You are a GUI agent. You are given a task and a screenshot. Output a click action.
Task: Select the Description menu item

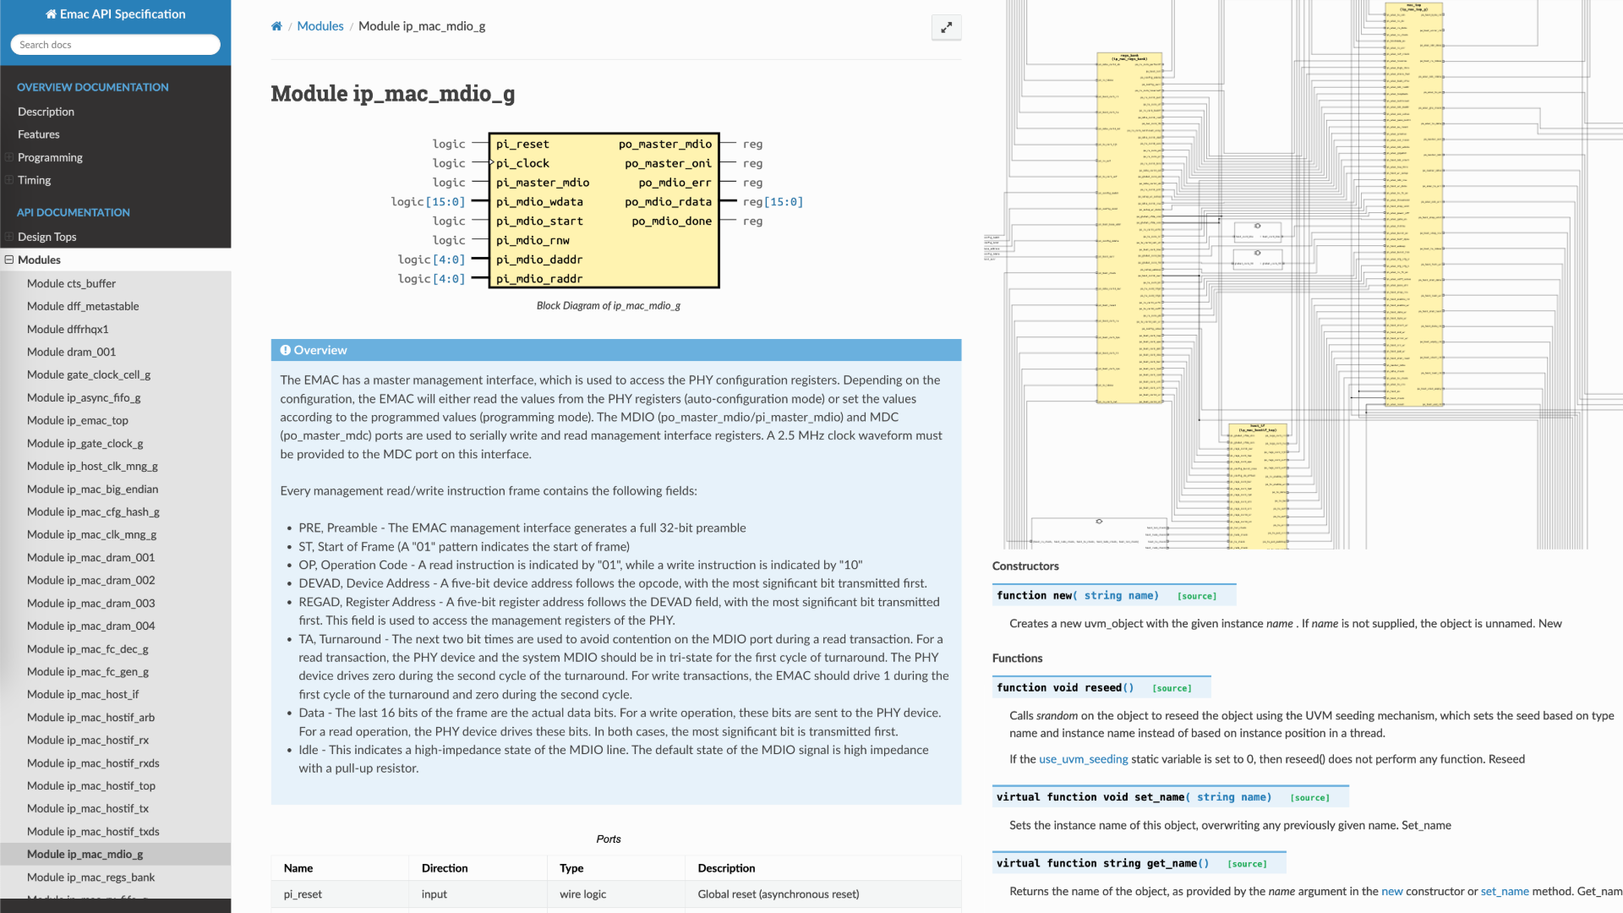point(46,112)
